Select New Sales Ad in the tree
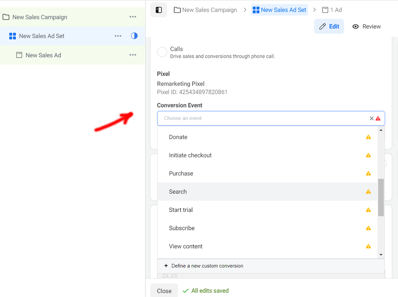398x297 pixels. (x=43, y=55)
